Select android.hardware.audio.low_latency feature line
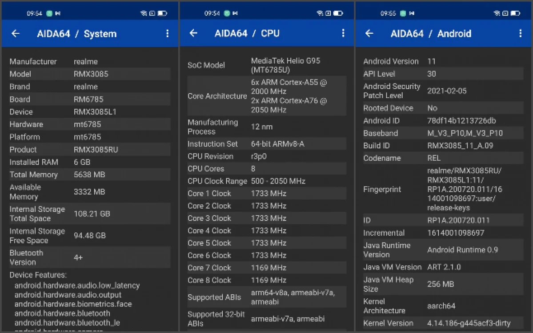The image size is (533, 333). 77,285
